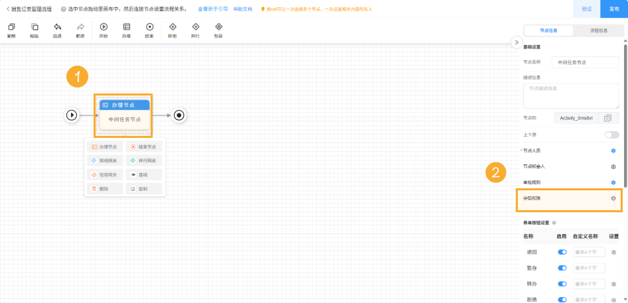The height and width of the screenshot is (303, 628).
Task: Toggle the 上下游 switch
Action: (612, 135)
